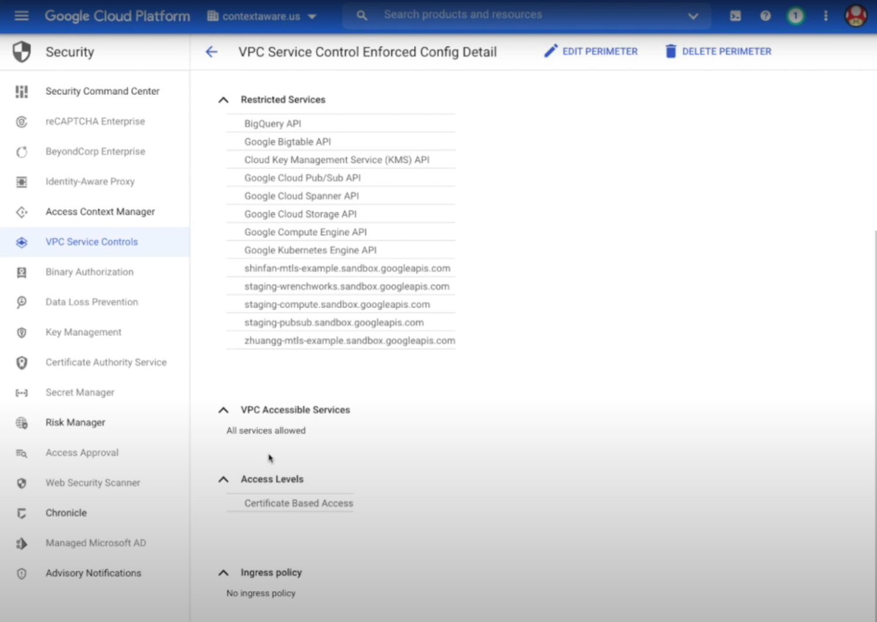877x622 pixels.
Task: Click the Web Security Scanner icon
Action: coord(22,483)
